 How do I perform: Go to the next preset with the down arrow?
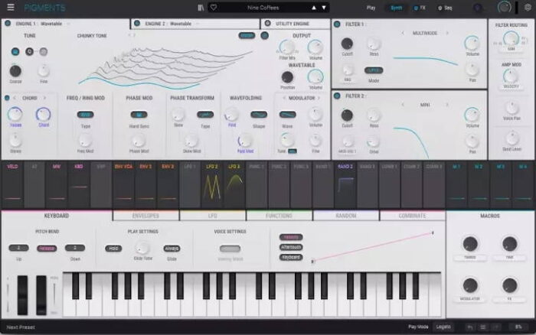[x=323, y=8]
